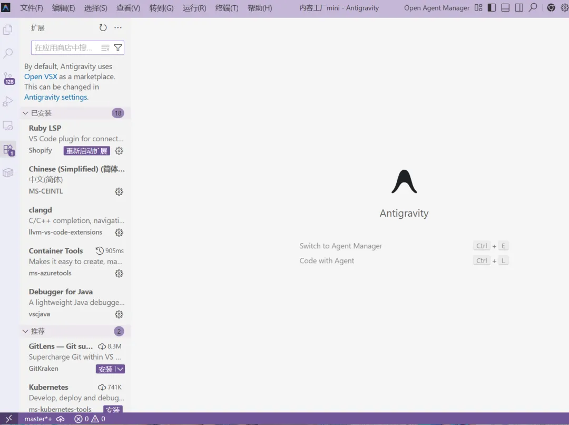Follow the Open VSX link
569x425 pixels.
pyautogui.click(x=41, y=76)
